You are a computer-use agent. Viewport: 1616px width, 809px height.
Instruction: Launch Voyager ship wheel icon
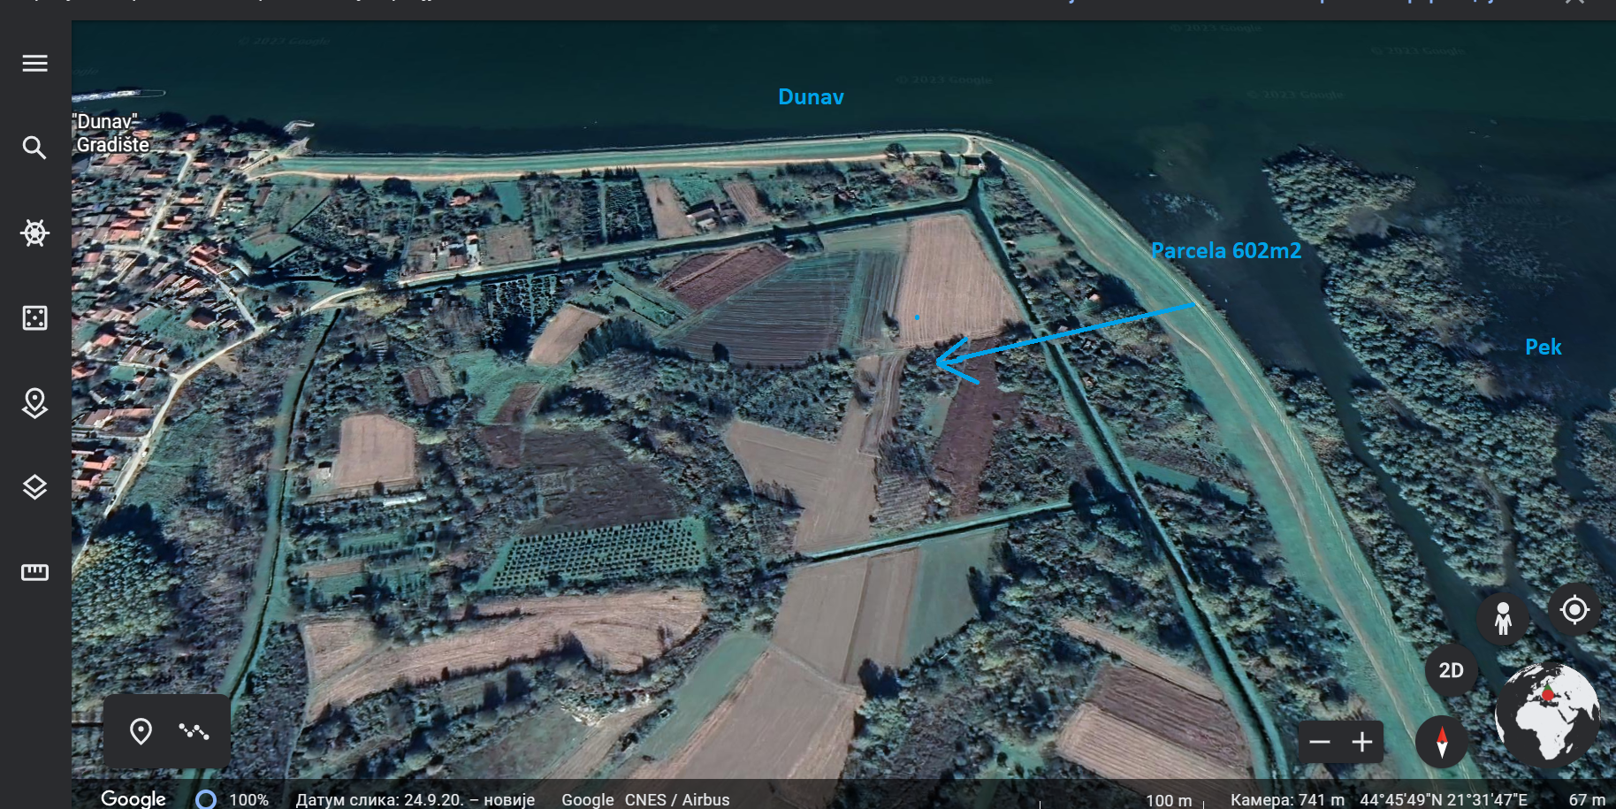(x=34, y=233)
